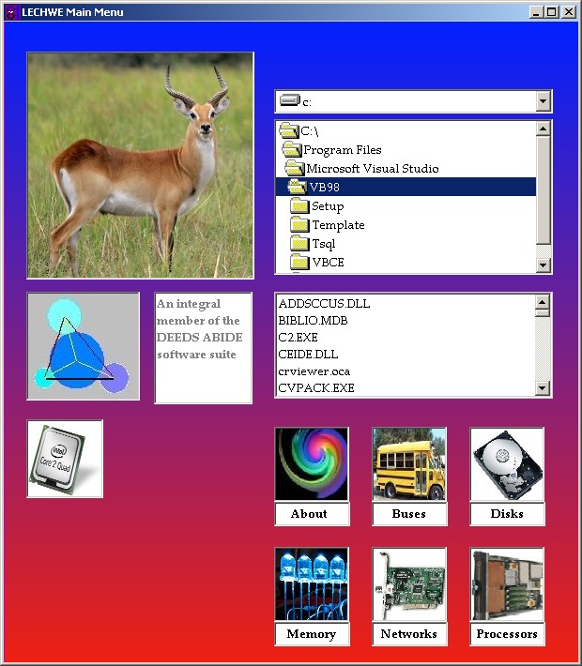Select file CVPACK.EXE
Viewport: 582px width, 666px height.
pos(316,388)
